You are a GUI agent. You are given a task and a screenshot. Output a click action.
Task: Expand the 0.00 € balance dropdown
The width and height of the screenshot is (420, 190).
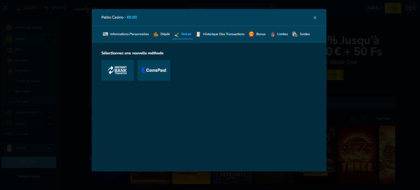click(375, 8)
